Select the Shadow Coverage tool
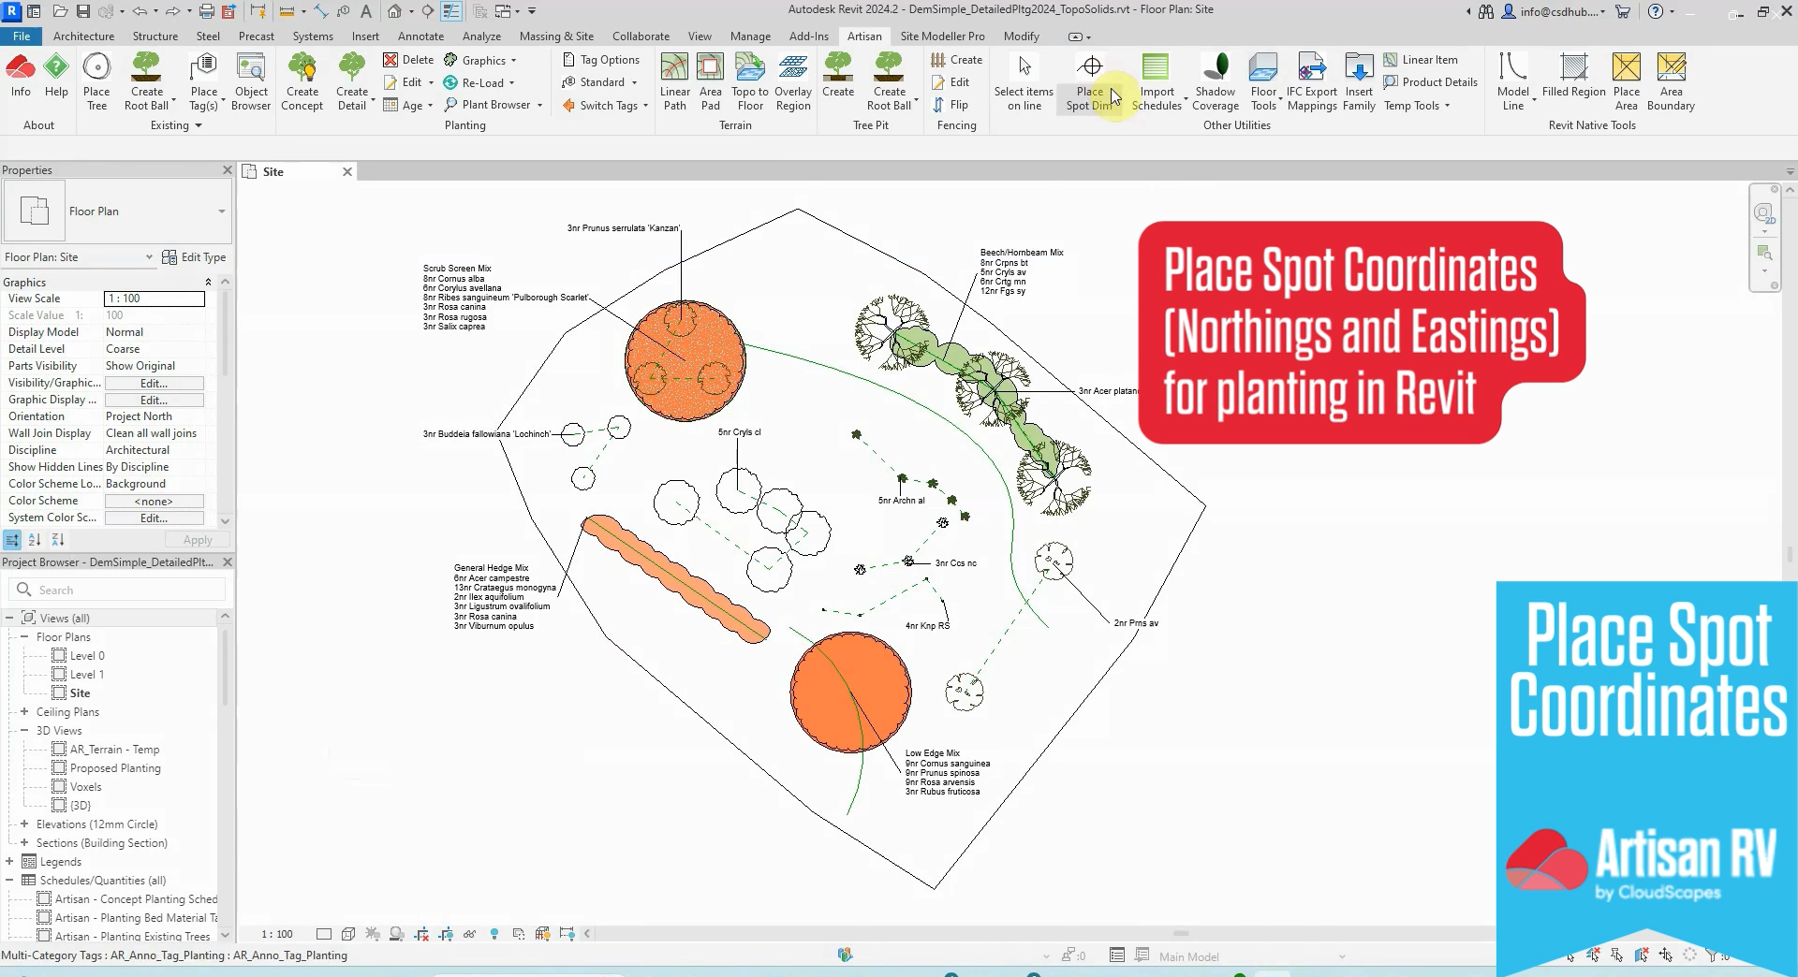Viewport: 1798px width, 977px height. [x=1215, y=80]
